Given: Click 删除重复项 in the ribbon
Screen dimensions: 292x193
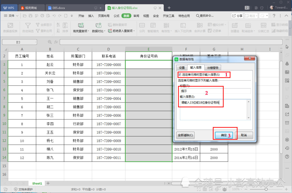Looking at the screenshot, I should coord(117,25).
